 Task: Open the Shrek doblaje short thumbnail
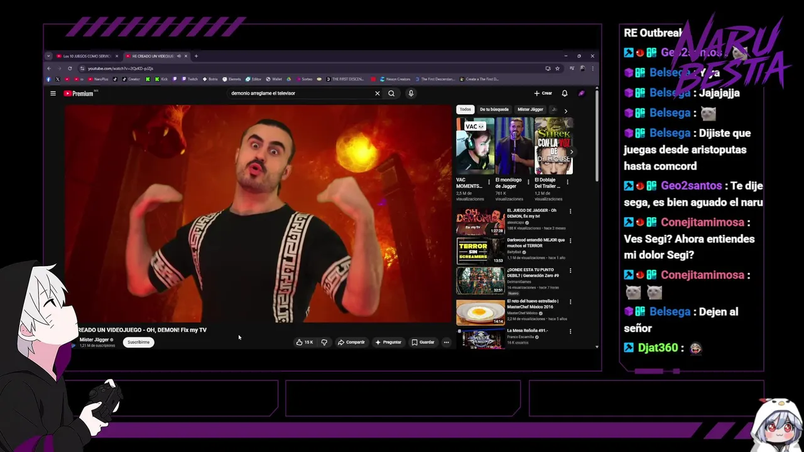(x=553, y=146)
